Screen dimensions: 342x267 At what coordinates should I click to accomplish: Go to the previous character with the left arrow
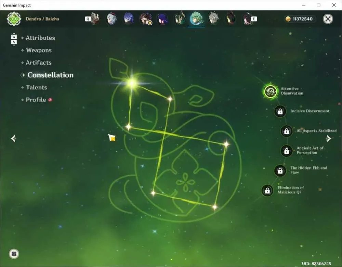(14, 138)
